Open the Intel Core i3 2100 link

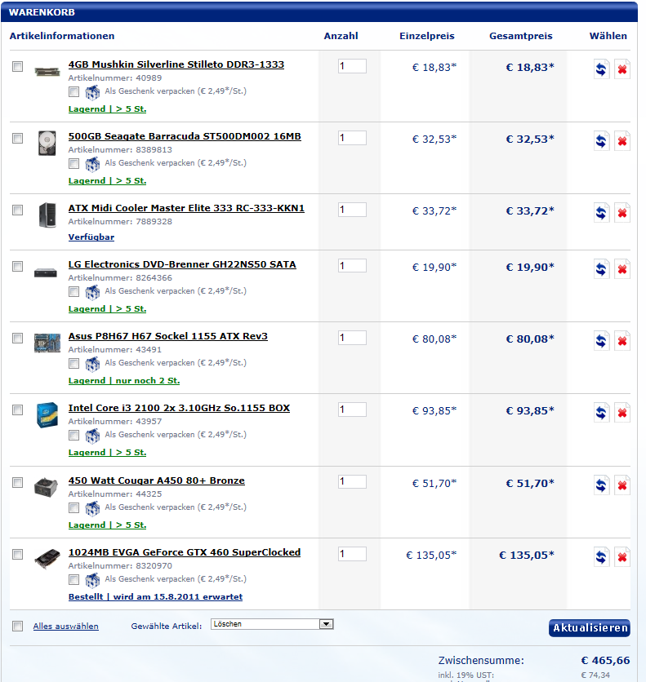pyautogui.click(x=179, y=408)
